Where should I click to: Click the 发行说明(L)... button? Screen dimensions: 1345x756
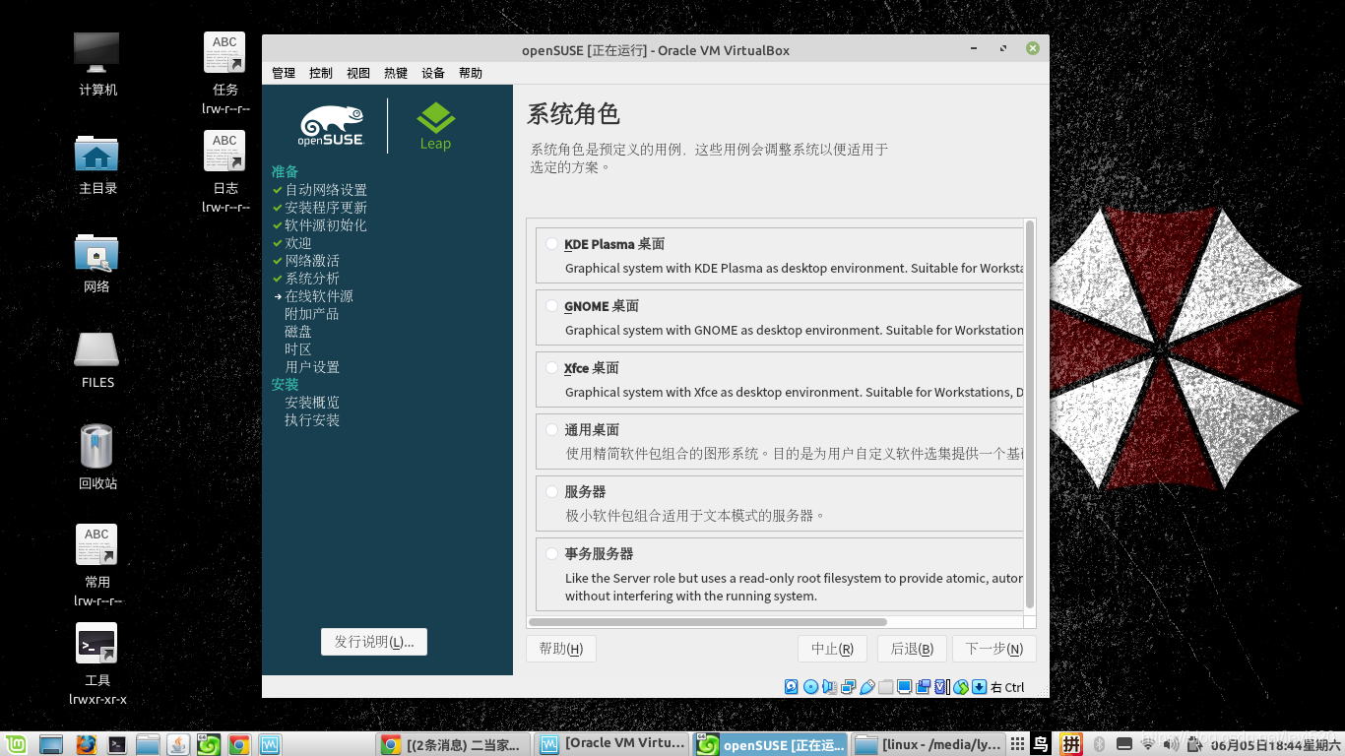click(374, 642)
